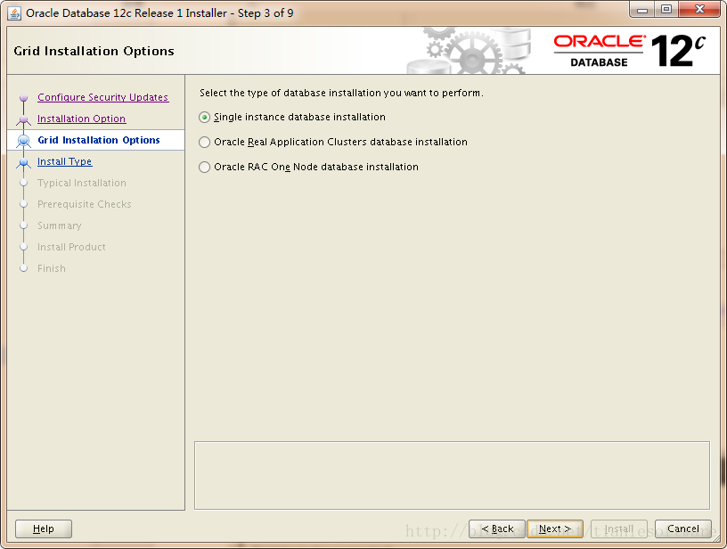Close the Oracle installer window
727x549 pixels.
tap(700, 10)
